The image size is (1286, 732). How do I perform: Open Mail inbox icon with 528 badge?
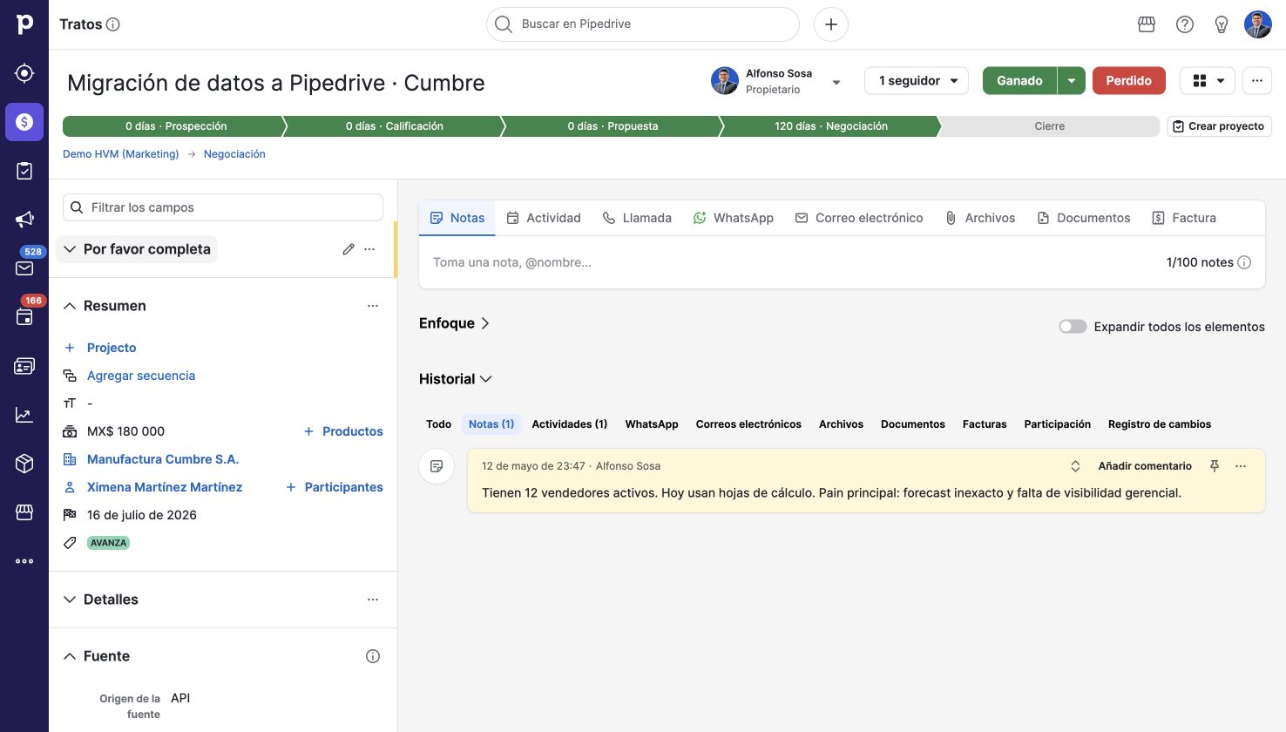pyautogui.click(x=24, y=268)
